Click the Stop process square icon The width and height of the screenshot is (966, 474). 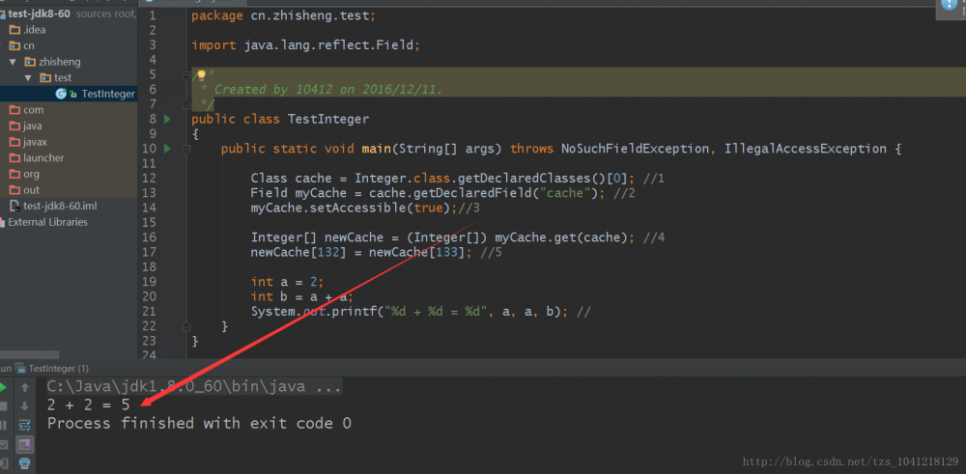(3, 406)
